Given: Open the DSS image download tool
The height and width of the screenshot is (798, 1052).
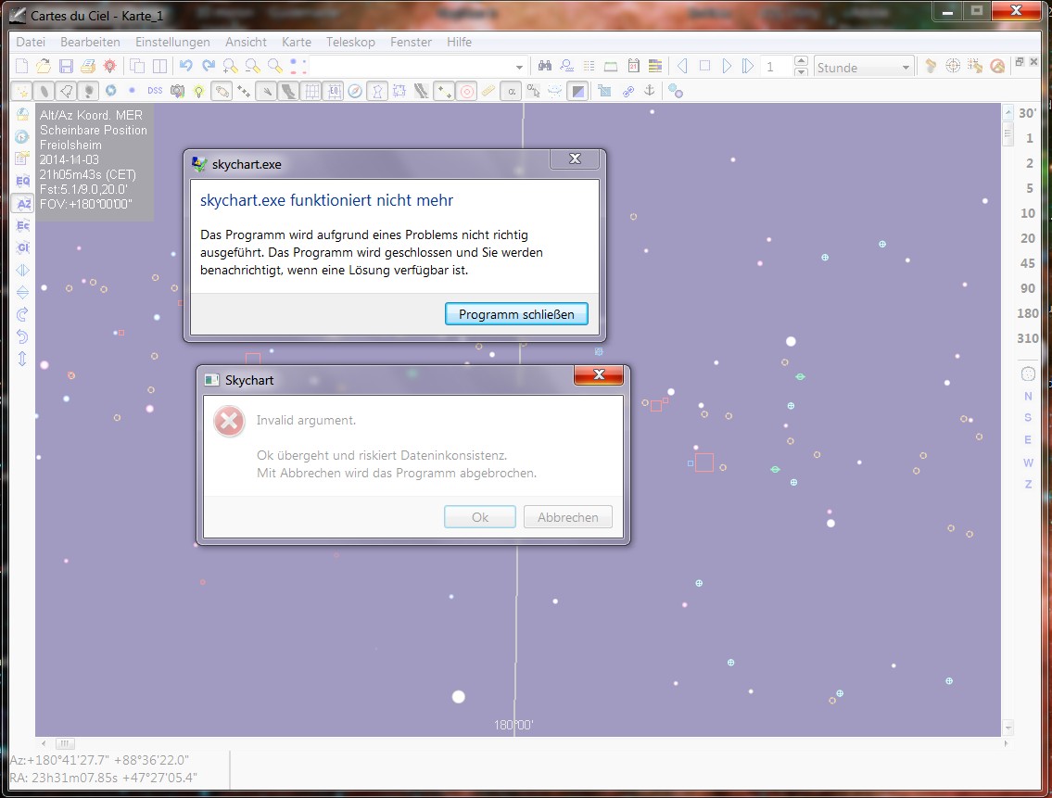Looking at the screenshot, I should pos(155,91).
